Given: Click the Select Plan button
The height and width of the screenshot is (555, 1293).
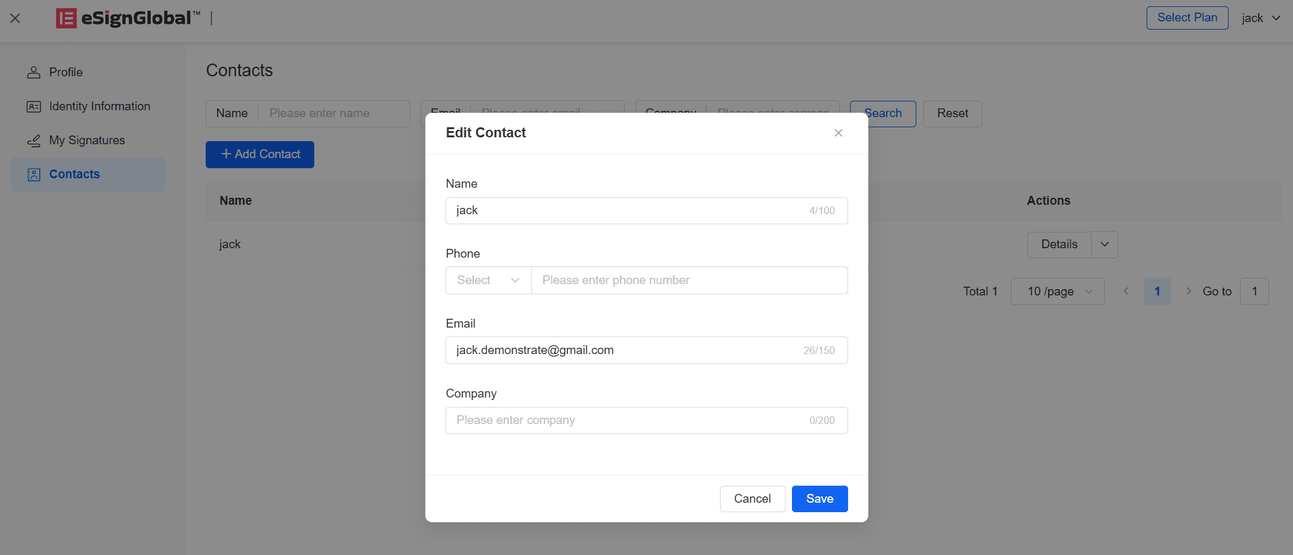Looking at the screenshot, I should pos(1187,18).
